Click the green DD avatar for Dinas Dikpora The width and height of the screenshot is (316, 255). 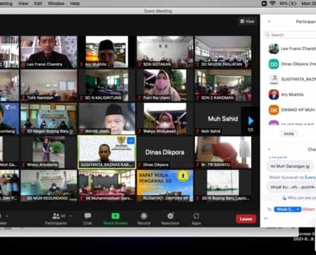[274, 64]
